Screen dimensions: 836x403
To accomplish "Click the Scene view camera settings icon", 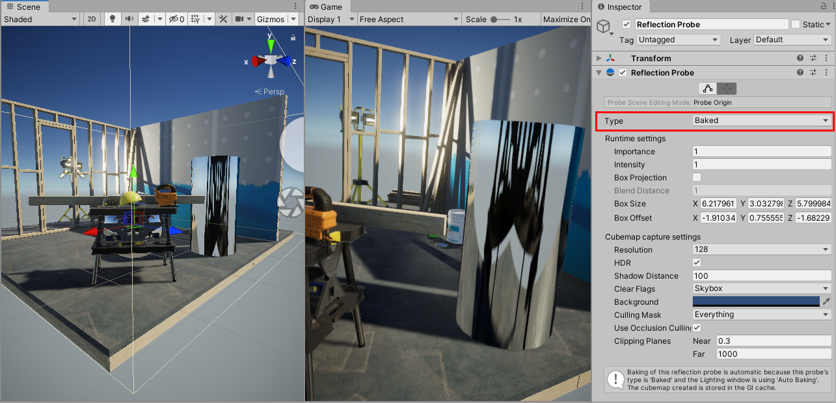I will [239, 19].
